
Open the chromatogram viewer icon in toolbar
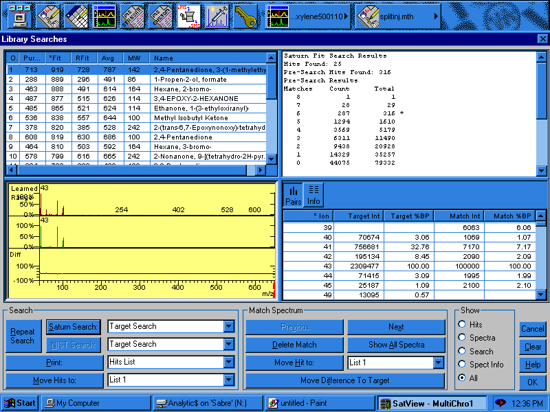click(104, 16)
